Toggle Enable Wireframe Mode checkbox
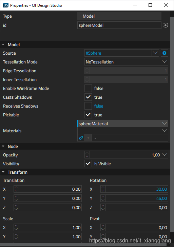This screenshot has width=174, height=247. 88,88
